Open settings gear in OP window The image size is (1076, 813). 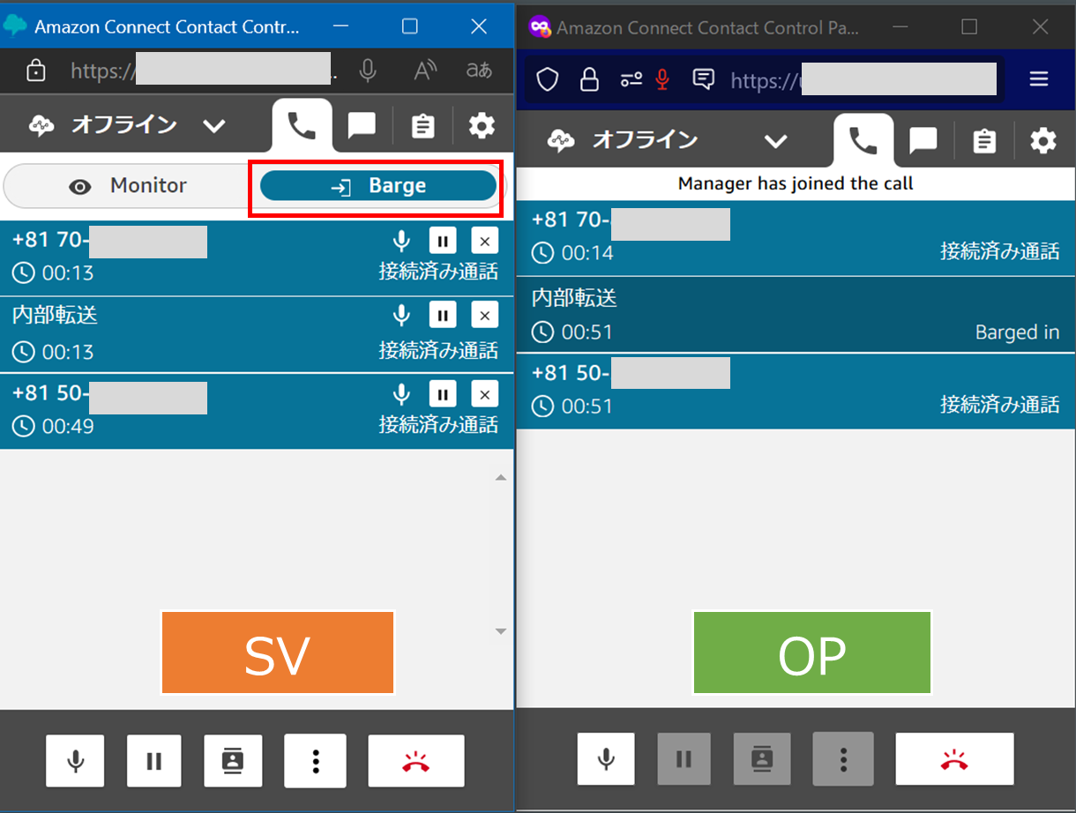[x=1043, y=140]
